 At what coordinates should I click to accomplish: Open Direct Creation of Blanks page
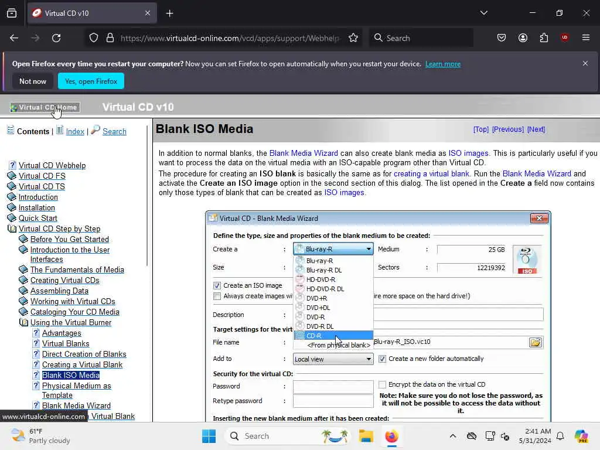coord(84,354)
